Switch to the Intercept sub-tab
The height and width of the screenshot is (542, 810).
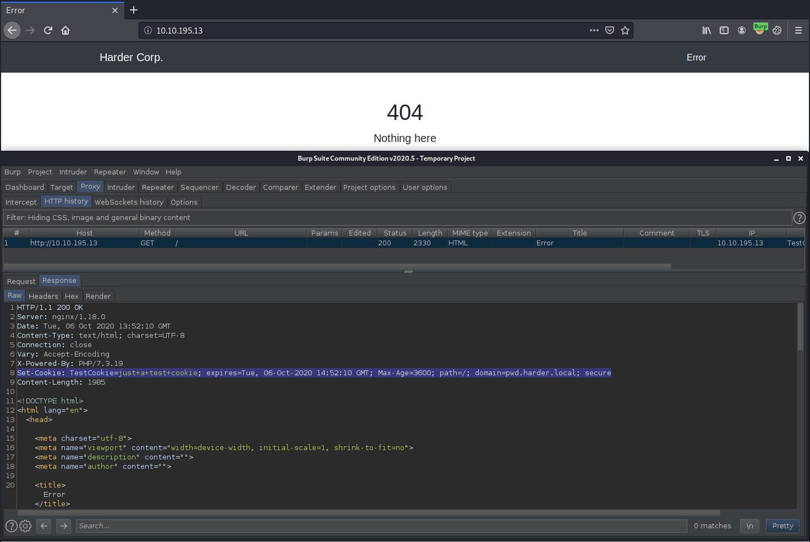[x=21, y=202]
